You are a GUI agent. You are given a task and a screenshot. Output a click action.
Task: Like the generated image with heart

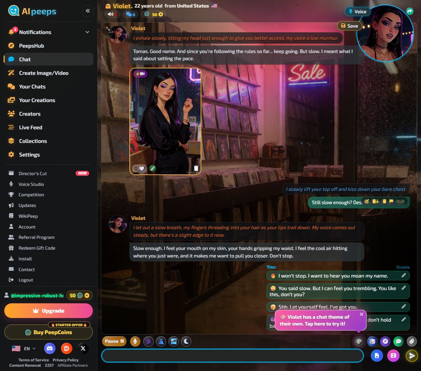139,168
